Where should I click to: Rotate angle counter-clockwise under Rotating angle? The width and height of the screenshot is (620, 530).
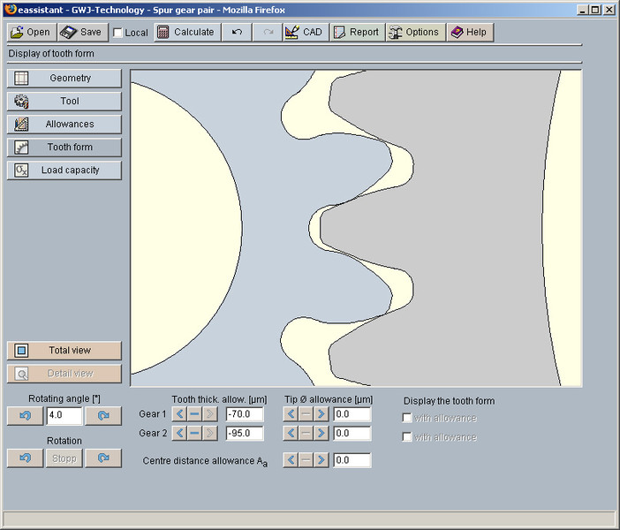click(x=25, y=416)
